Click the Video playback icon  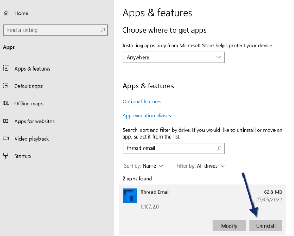pos(6,139)
